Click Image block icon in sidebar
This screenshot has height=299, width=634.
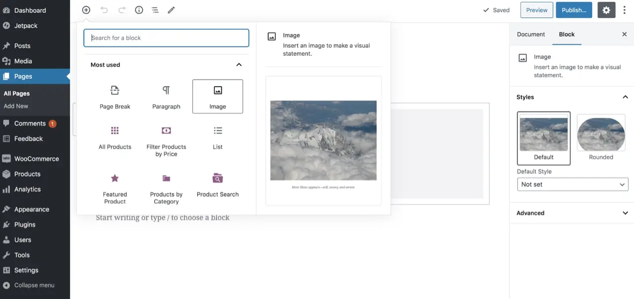(523, 58)
